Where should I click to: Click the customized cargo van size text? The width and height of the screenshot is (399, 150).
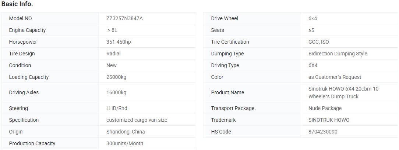pyautogui.click(x=137, y=120)
